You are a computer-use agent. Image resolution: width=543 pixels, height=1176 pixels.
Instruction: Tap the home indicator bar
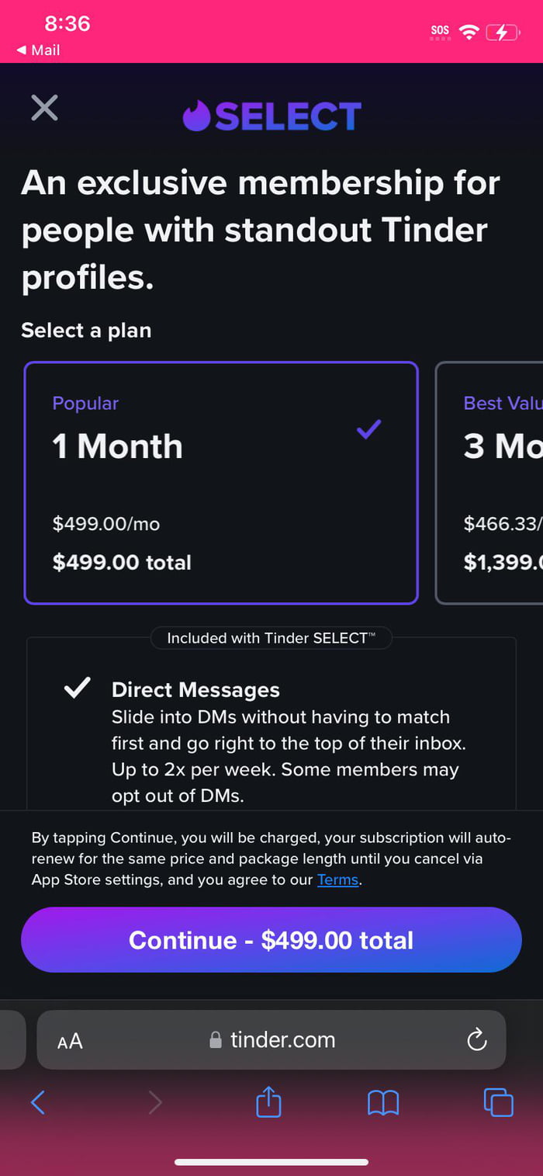[271, 1162]
